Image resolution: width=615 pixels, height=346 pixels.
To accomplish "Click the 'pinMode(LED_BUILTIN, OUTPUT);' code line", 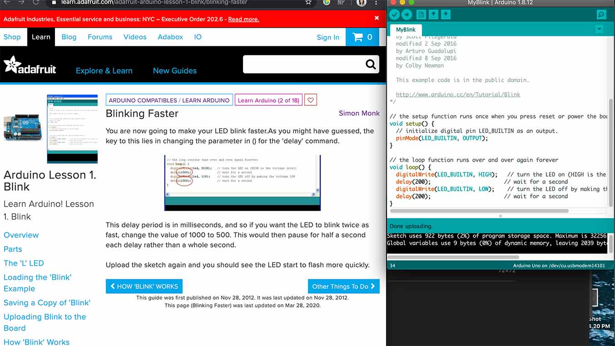I will click(442, 138).
